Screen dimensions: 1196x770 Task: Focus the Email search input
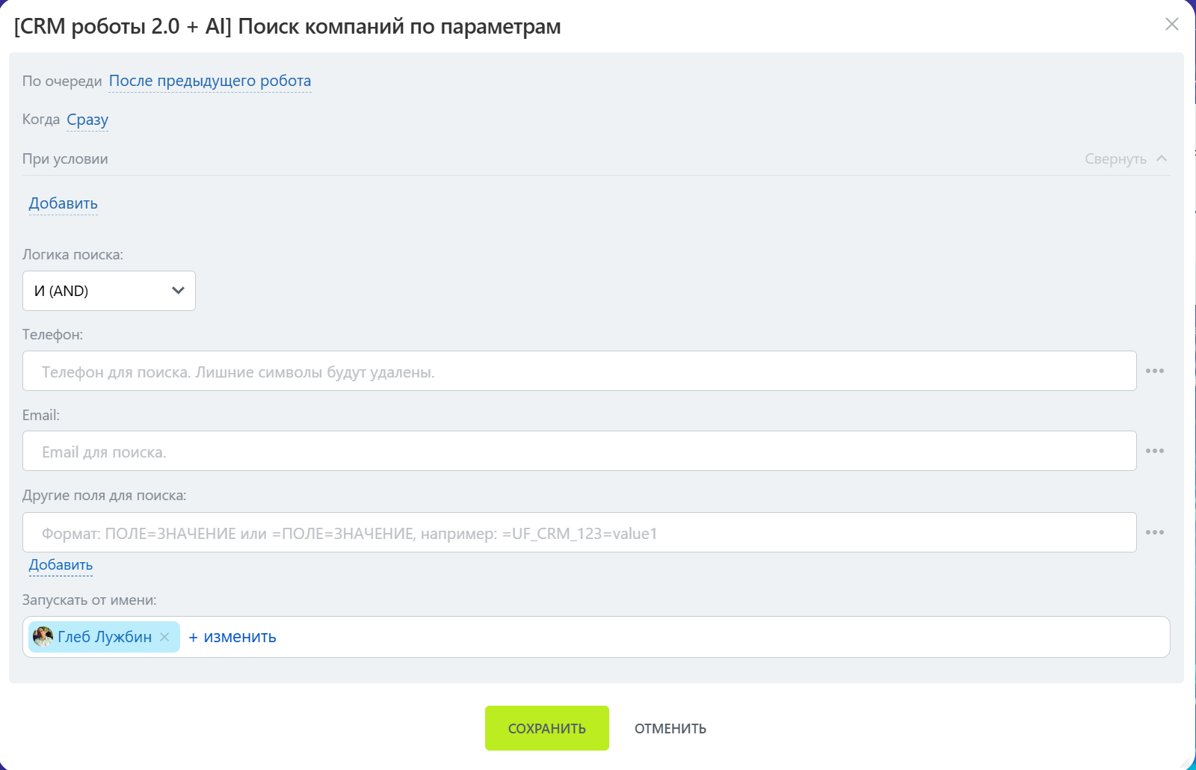(x=579, y=451)
